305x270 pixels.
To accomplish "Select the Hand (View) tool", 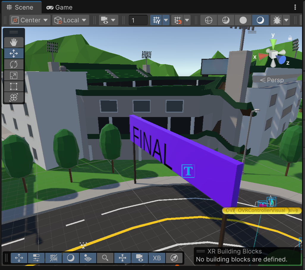I will [x=14, y=42].
